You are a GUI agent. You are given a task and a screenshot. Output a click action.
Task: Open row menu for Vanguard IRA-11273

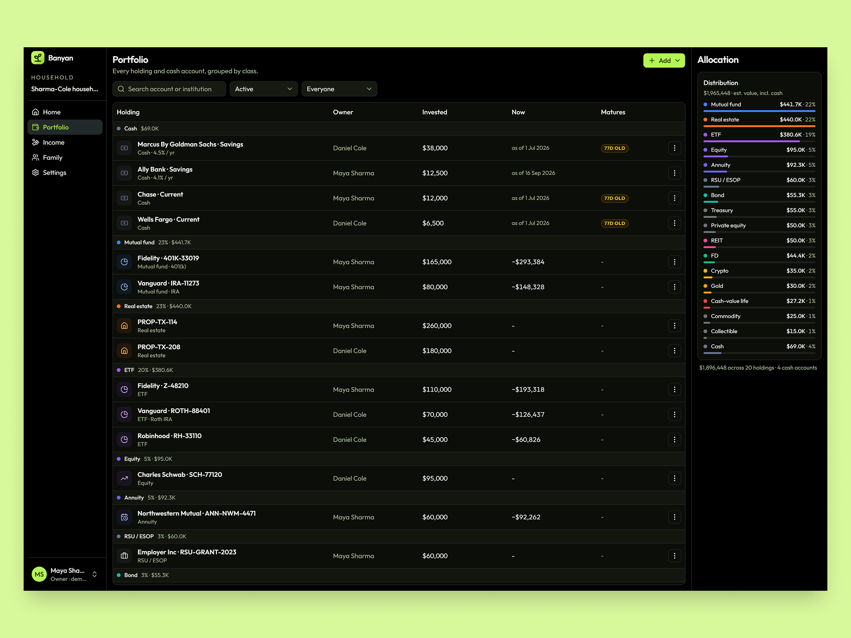click(675, 287)
